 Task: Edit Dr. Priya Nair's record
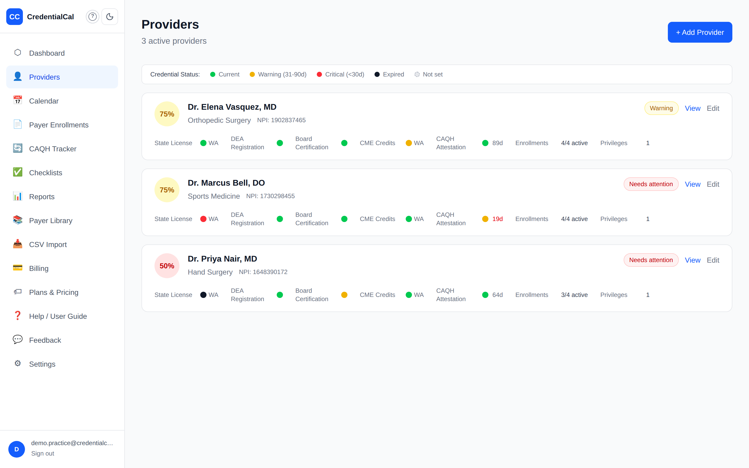713,260
